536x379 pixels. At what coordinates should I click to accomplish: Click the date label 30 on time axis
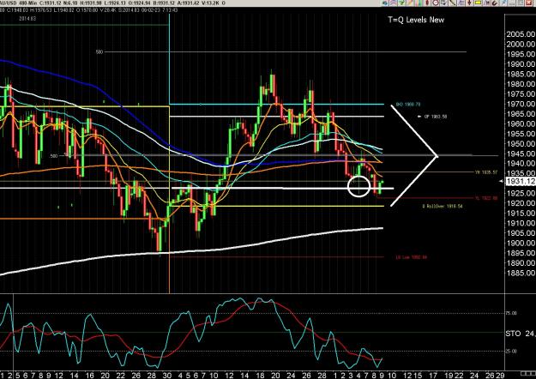[166, 376]
